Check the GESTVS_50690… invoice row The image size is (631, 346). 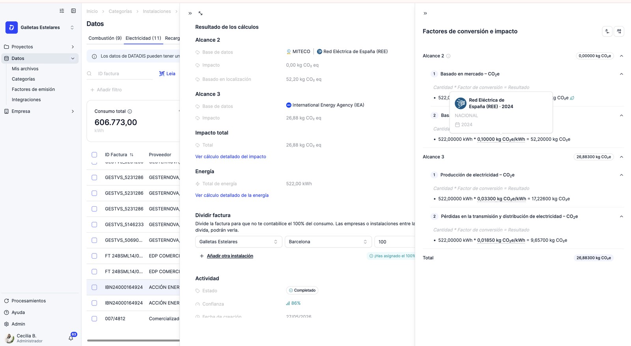94,240
